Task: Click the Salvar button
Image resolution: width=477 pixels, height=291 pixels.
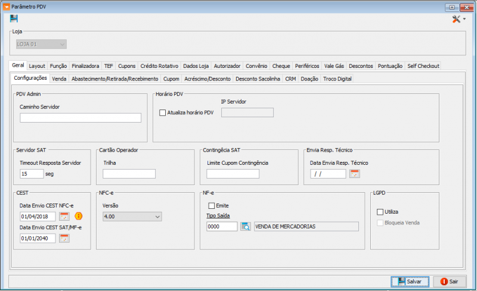Action: (x=410, y=281)
